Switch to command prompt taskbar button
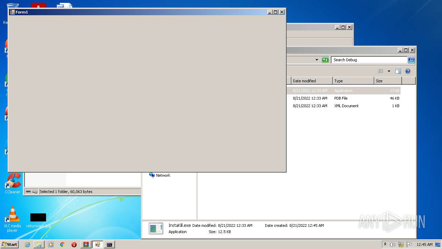442x249 pixels. pyautogui.click(x=109, y=245)
